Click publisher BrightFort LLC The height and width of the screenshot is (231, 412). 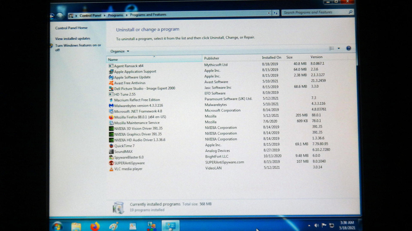click(x=217, y=157)
